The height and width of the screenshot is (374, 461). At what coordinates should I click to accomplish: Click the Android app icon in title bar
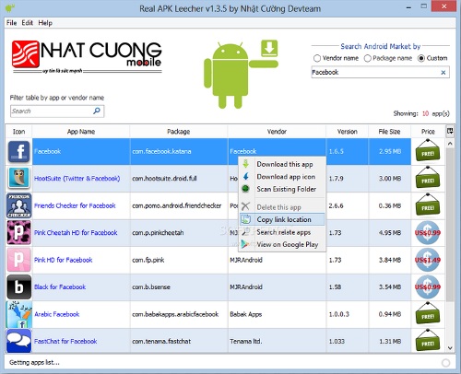tap(10, 8)
